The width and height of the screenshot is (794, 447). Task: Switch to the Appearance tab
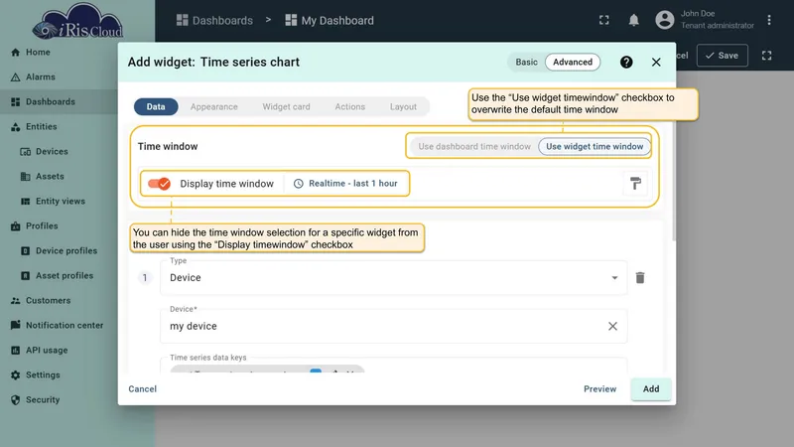point(213,107)
